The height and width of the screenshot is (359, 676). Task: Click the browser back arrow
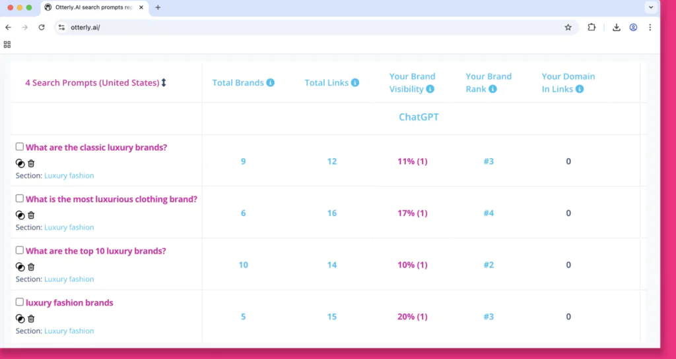[8, 27]
